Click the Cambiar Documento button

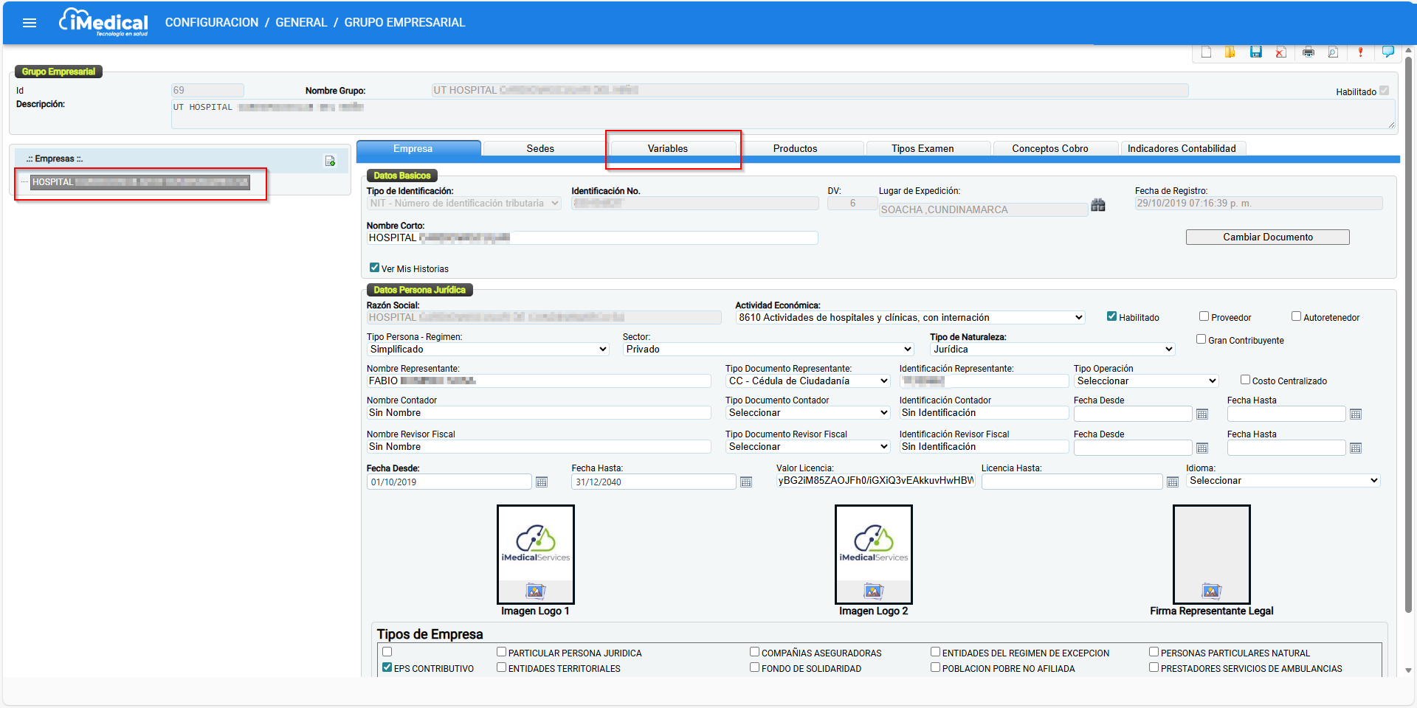point(1268,237)
